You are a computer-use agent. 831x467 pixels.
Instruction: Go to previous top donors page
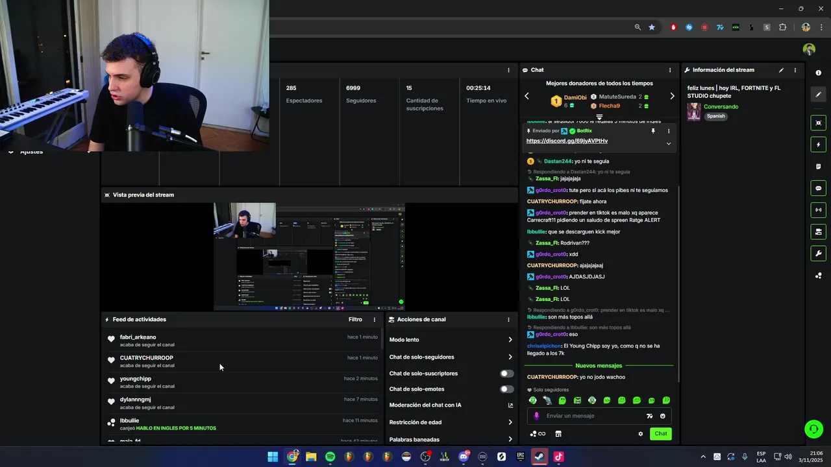pyautogui.click(x=527, y=96)
